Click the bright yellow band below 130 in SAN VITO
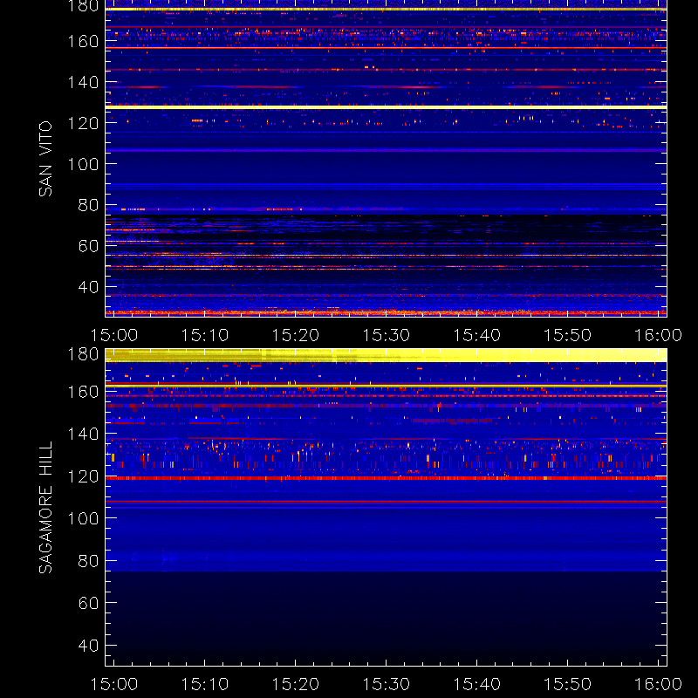Viewport: 698px width, 698px height. point(386,107)
